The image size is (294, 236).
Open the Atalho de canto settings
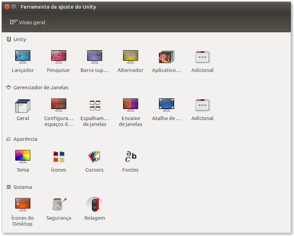[x=166, y=105]
